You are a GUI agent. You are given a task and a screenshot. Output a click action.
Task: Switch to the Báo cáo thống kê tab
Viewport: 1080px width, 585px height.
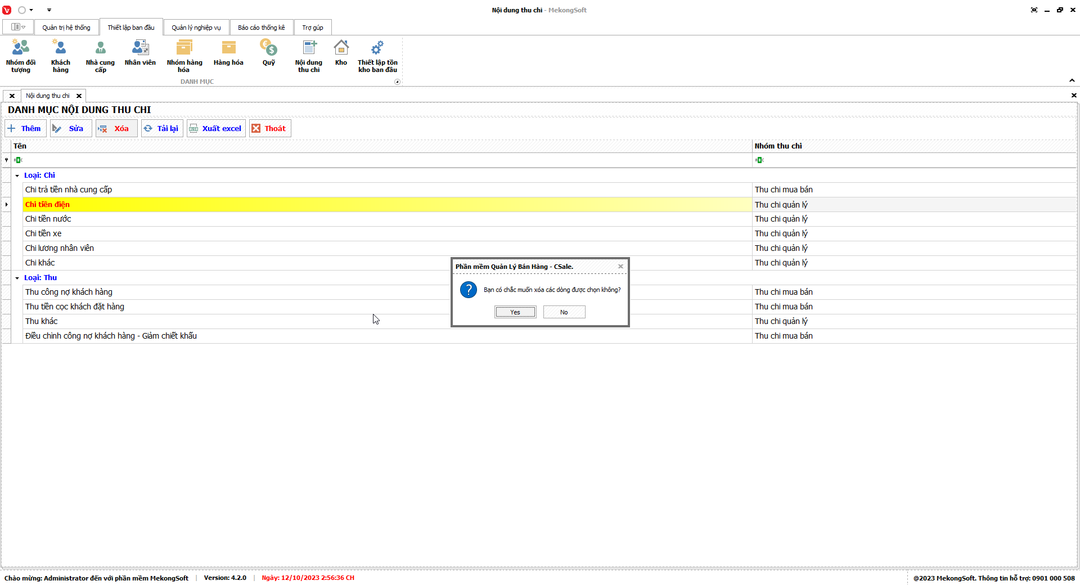[x=261, y=28]
